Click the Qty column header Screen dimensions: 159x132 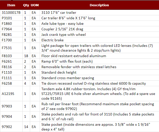pos(26,5)
